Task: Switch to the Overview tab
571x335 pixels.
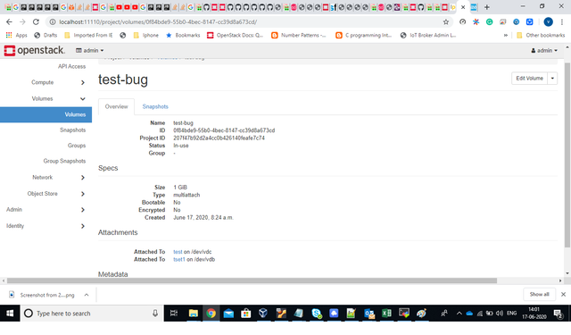Action: [117, 106]
